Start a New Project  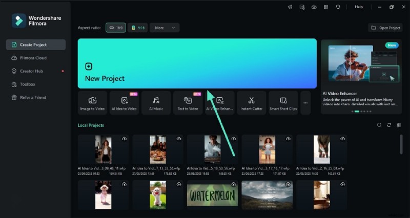coord(197,63)
